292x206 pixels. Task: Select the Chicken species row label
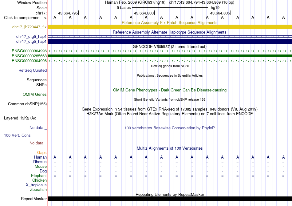[39, 180]
